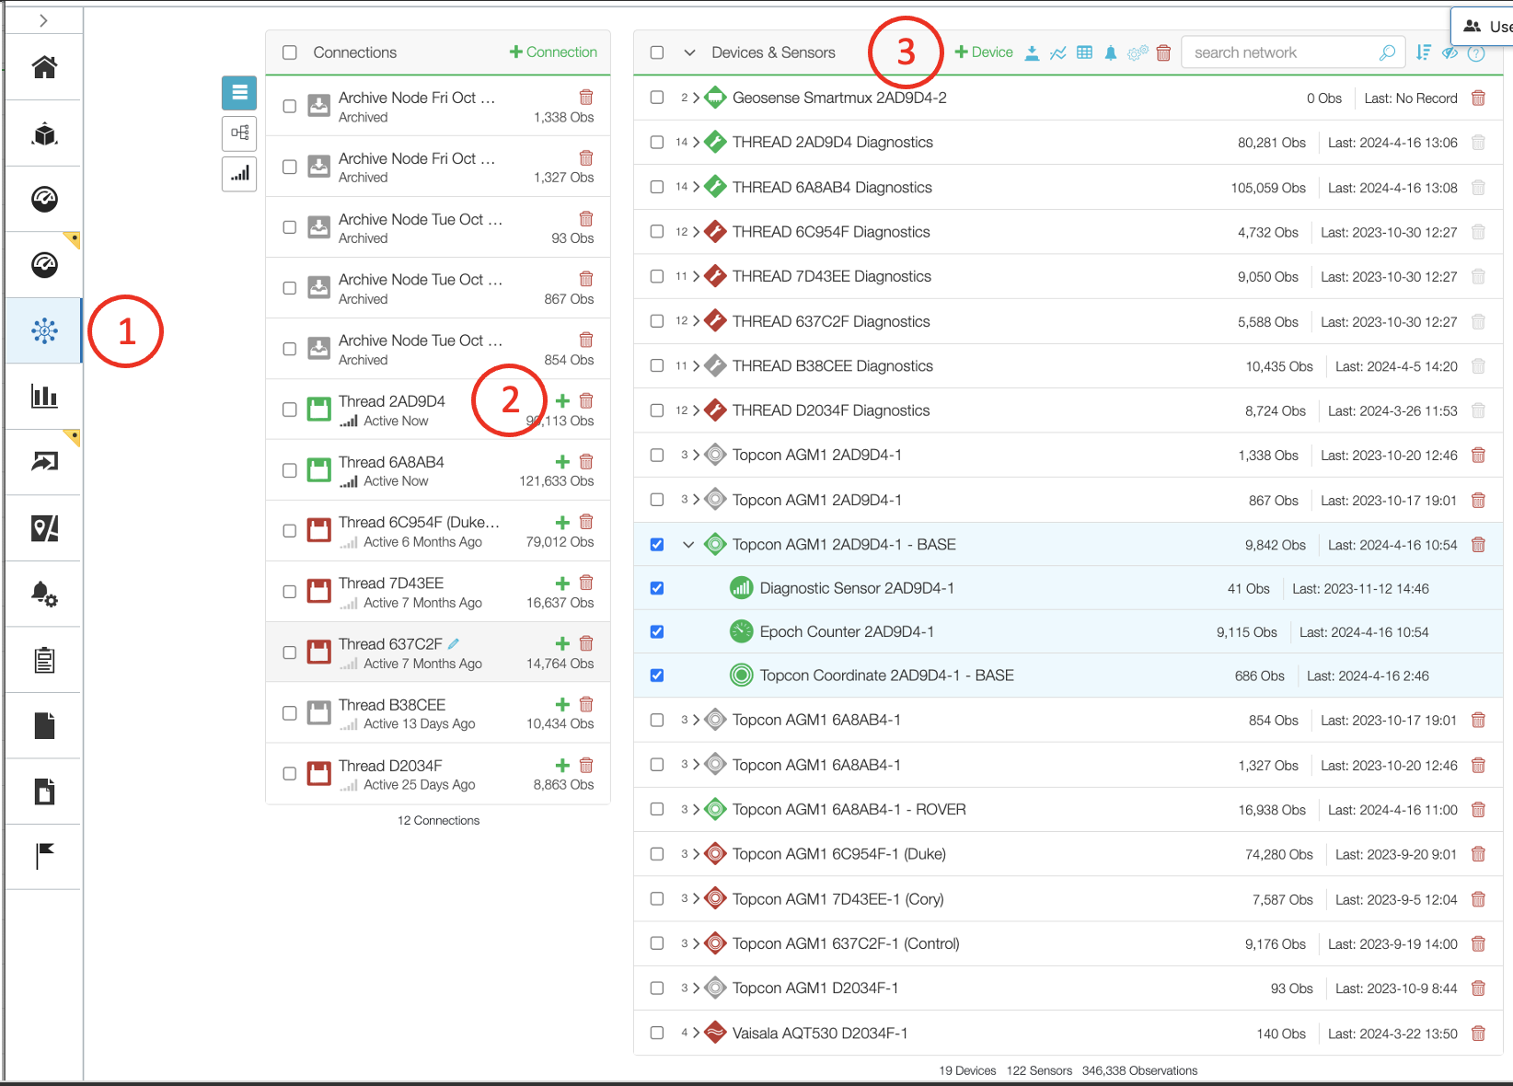Check the Thread 637C2F connection checkbox
Image resolution: width=1513 pixels, height=1086 pixels.
pos(290,653)
